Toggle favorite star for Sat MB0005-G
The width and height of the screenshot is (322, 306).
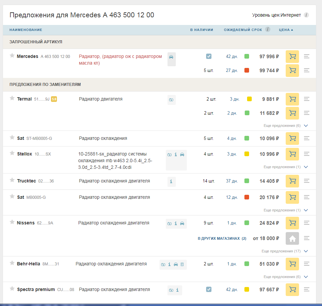(12, 196)
